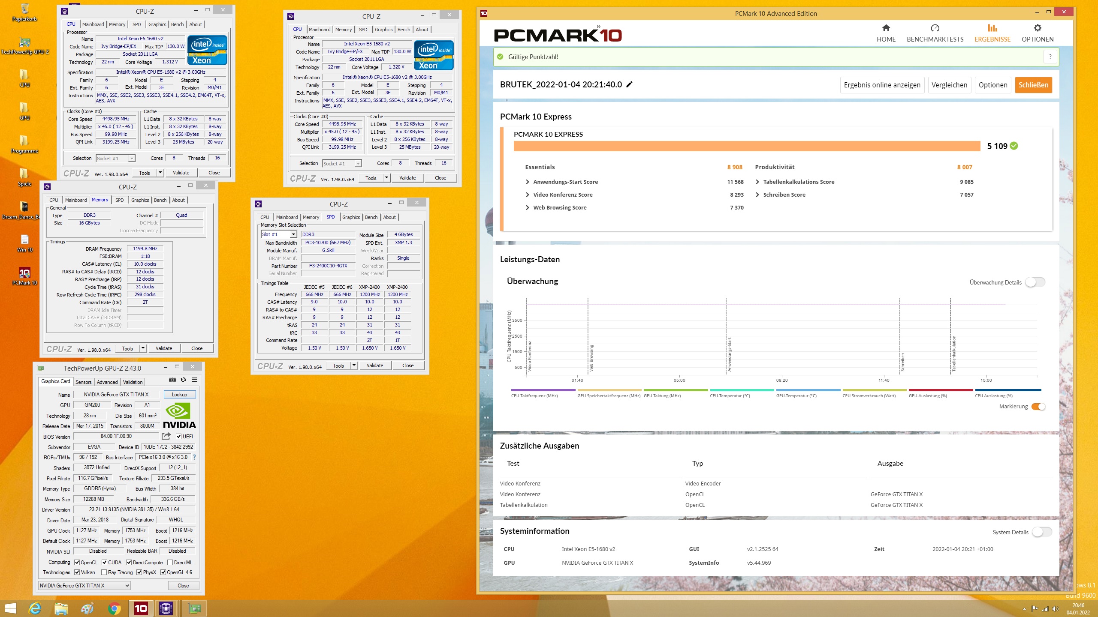Click the Bus Interface question mark icon

pos(194,457)
